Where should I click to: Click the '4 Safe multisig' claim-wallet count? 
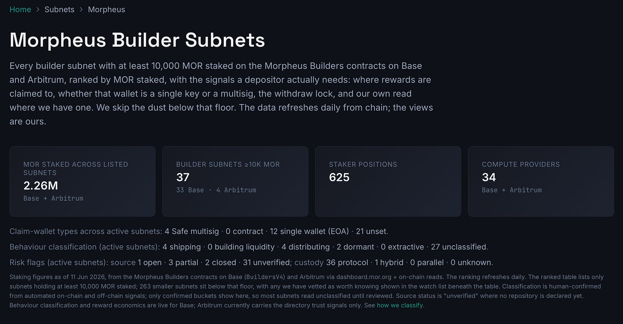pos(192,232)
